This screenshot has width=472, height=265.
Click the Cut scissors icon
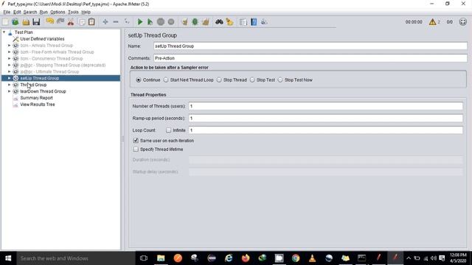tap(71, 21)
